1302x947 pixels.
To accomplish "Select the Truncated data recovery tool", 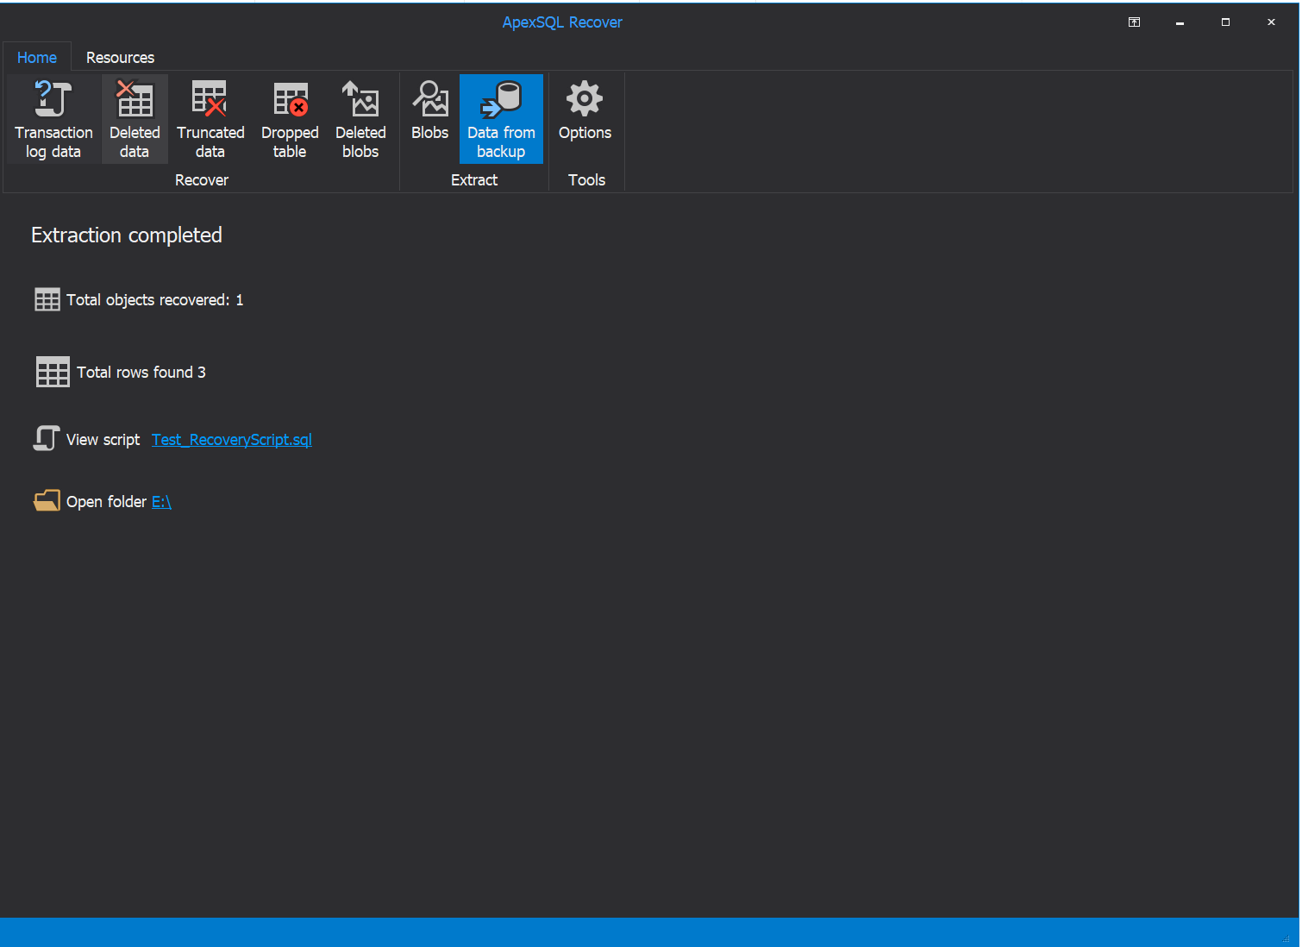I will (210, 118).
